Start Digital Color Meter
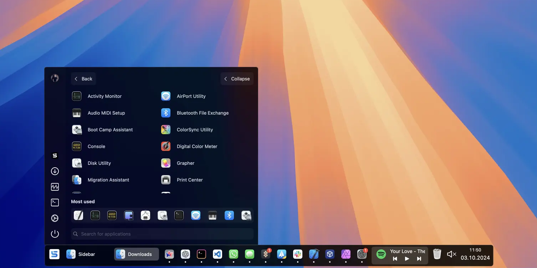The image size is (537, 268). [x=196, y=146]
